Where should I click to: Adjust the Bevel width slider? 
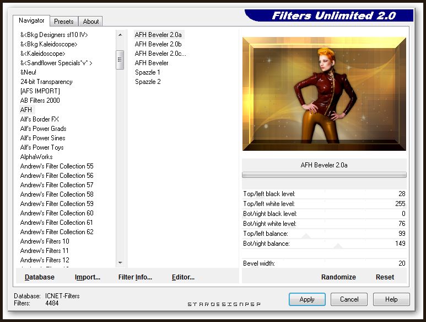click(324, 263)
